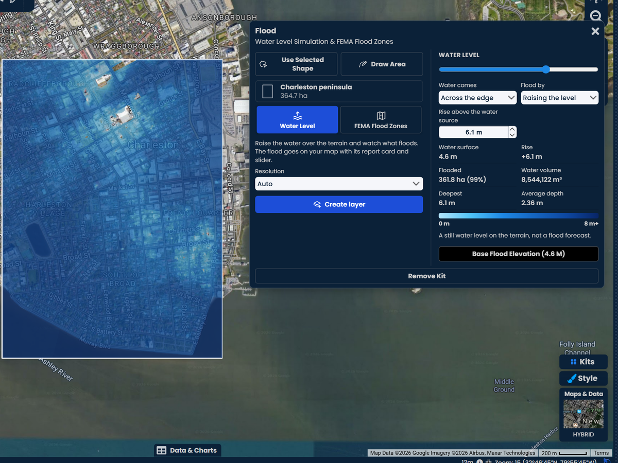Image resolution: width=618 pixels, height=463 pixels.
Task: Click the Base Flood Elevation (4.6 M) button
Action: click(518, 254)
